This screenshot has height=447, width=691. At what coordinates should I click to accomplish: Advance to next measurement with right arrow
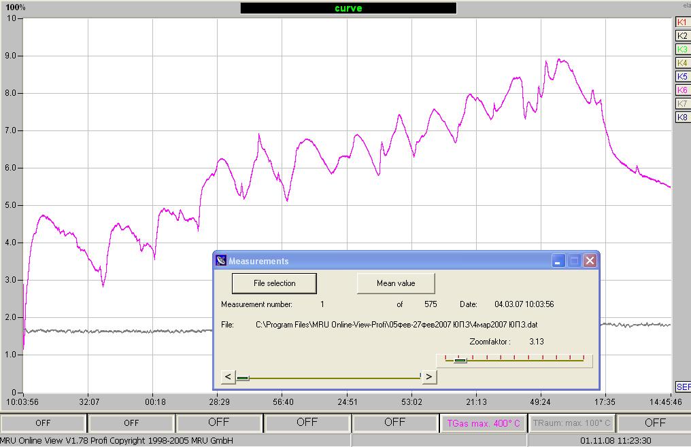pyautogui.click(x=428, y=377)
